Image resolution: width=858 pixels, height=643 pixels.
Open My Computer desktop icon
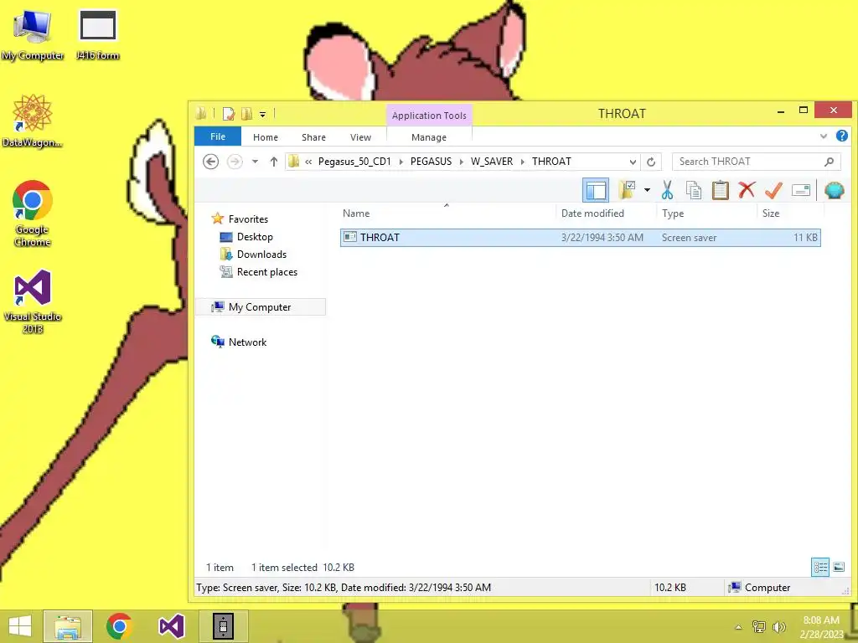click(33, 36)
